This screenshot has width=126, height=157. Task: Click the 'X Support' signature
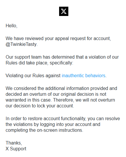coord(16,149)
